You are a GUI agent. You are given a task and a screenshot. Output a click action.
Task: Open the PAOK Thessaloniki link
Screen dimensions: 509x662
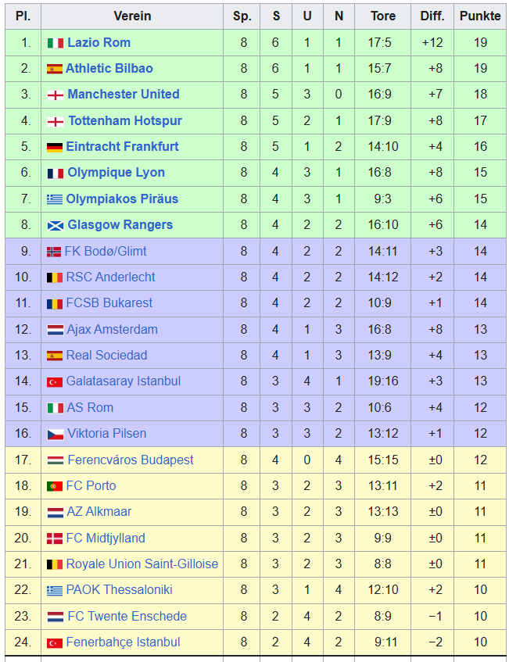coord(119,590)
